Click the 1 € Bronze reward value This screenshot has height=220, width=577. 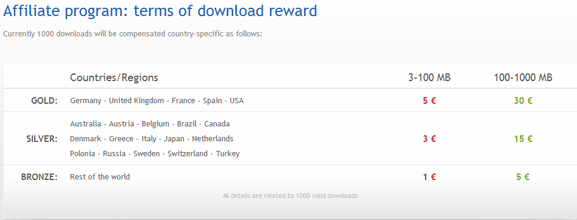click(429, 177)
